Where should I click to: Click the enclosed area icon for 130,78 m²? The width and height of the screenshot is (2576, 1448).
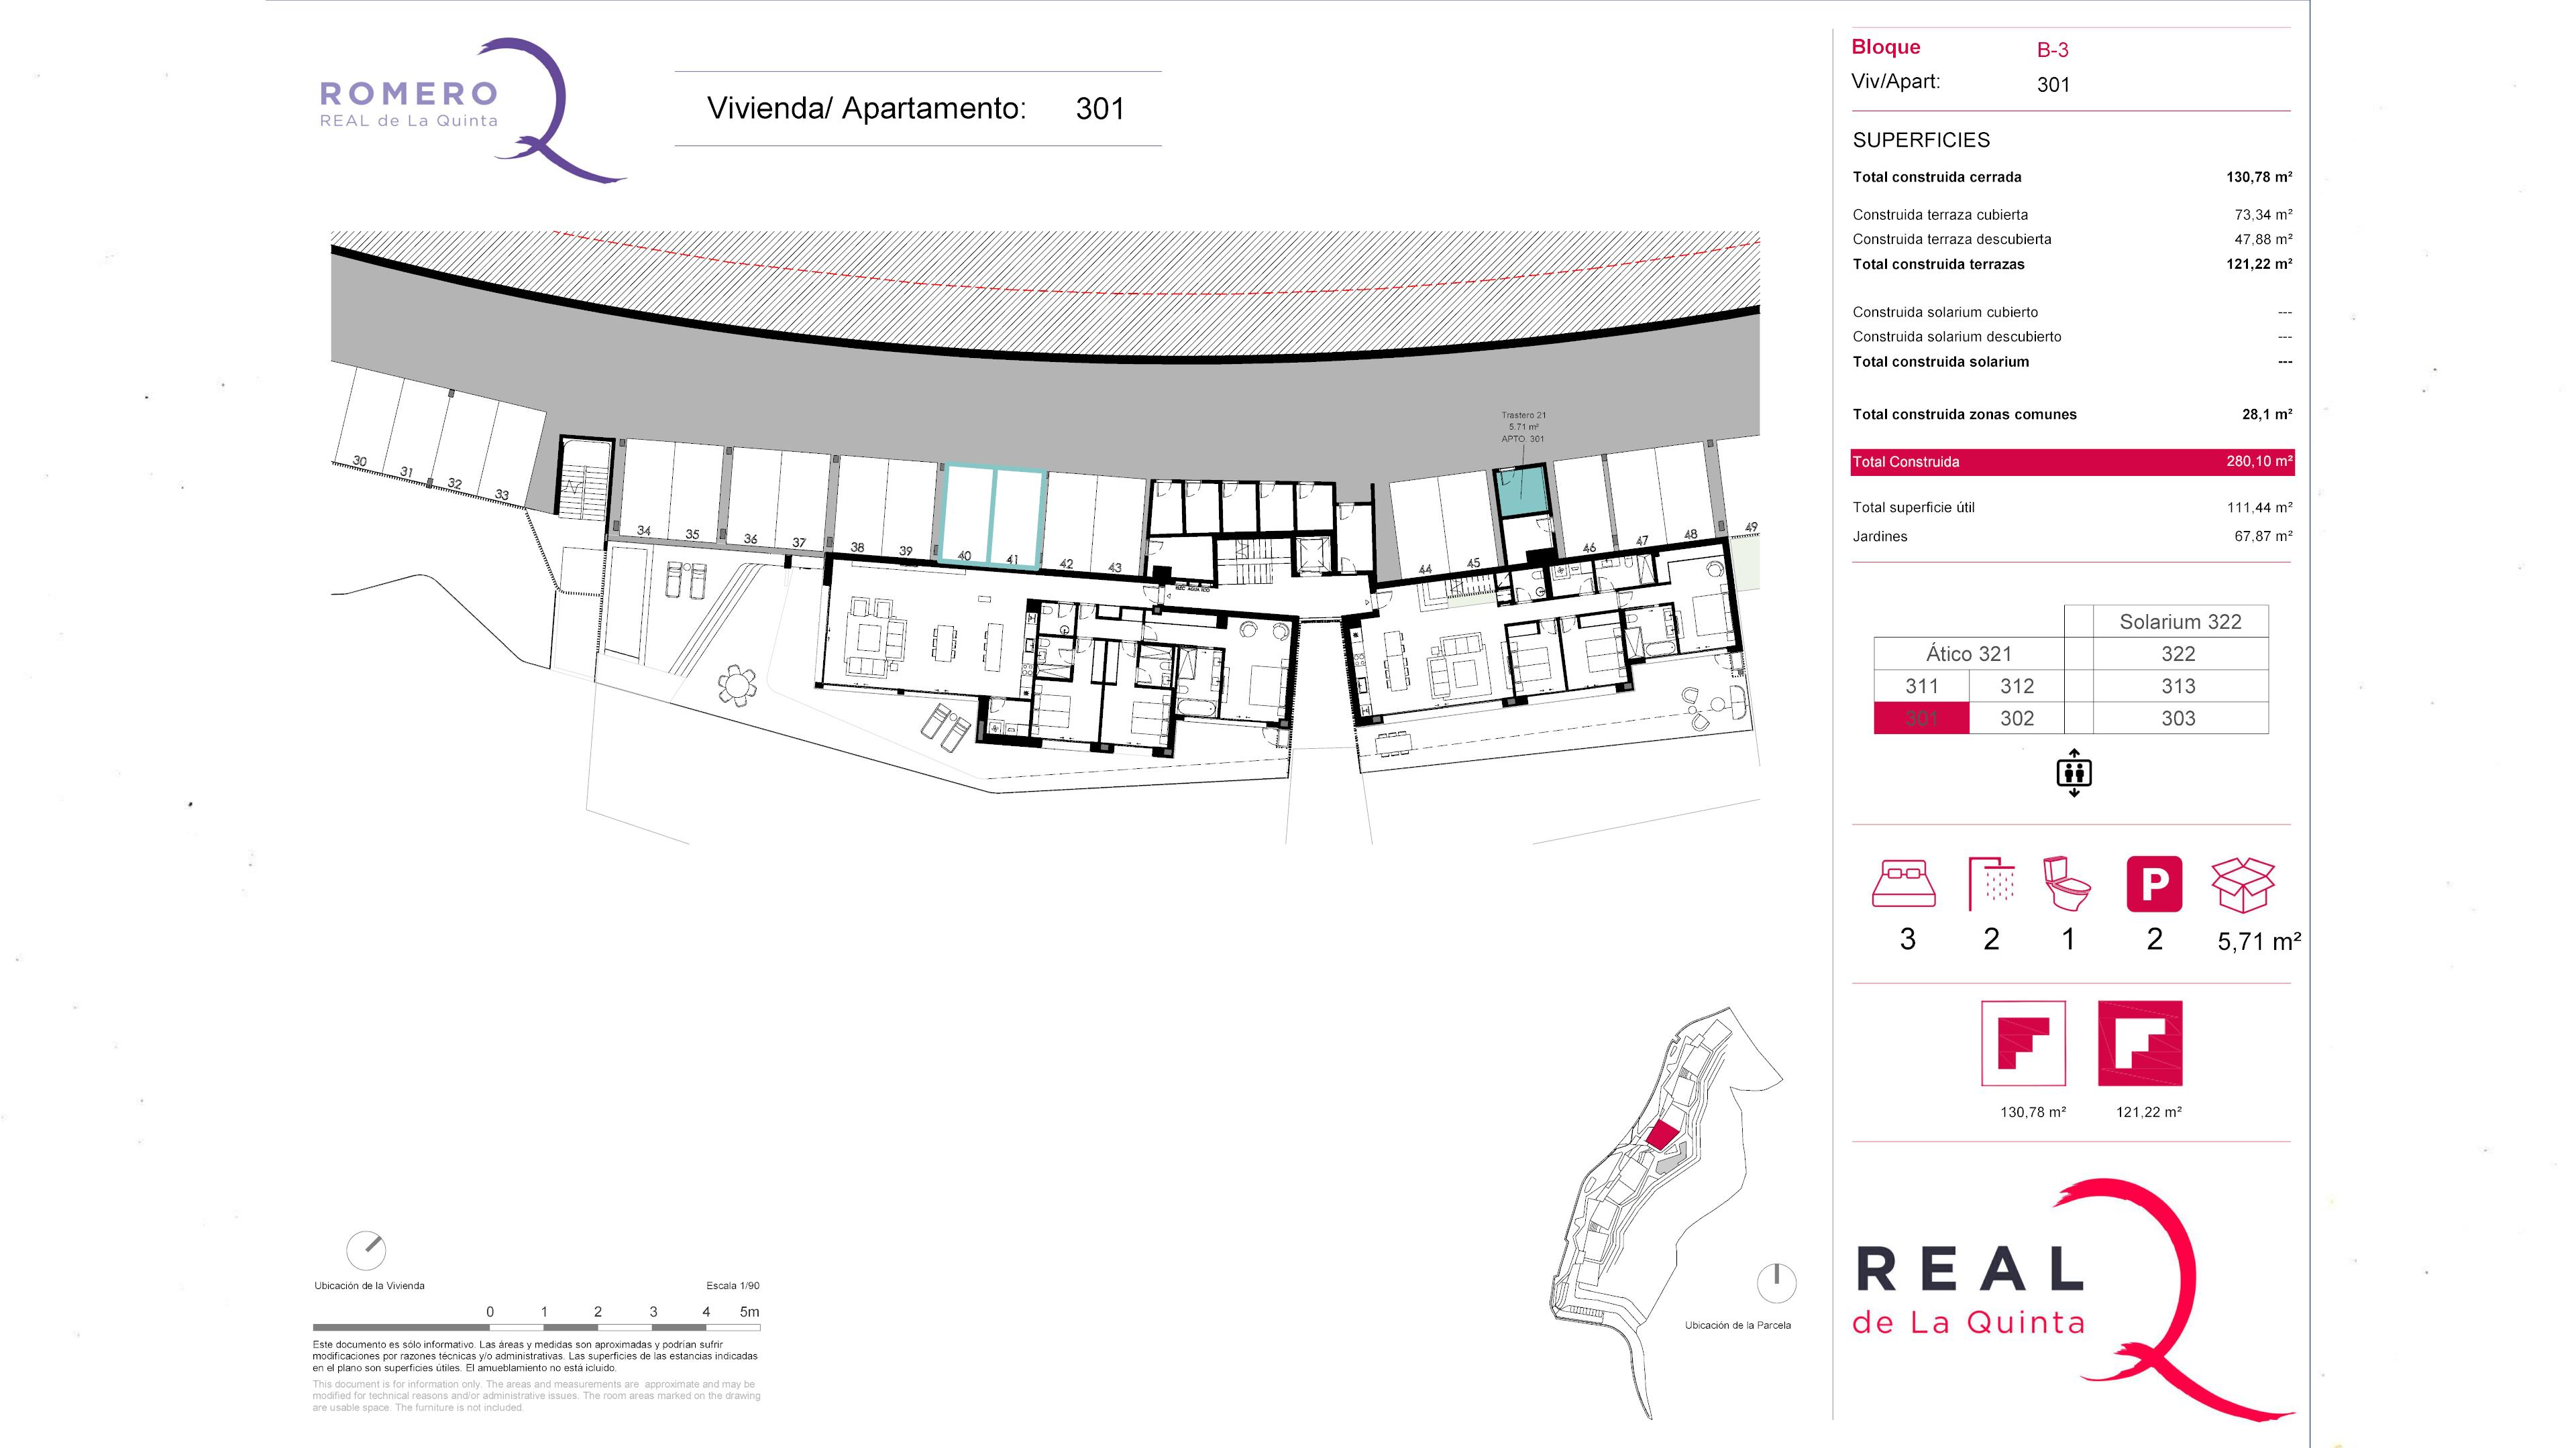pos(2023,1043)
